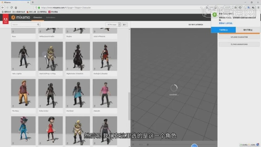This screenshot has height=147, width=261.
Task: Click the UPLOAD CHARACTER button
Action: click(239, 37)
